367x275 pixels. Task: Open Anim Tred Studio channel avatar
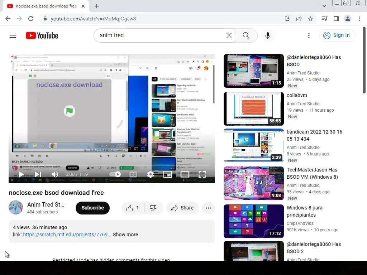click(x=16, y=207)
